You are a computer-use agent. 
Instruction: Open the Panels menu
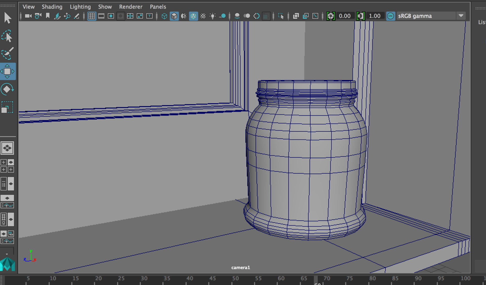pyautogui.click(x=158, y=7)
